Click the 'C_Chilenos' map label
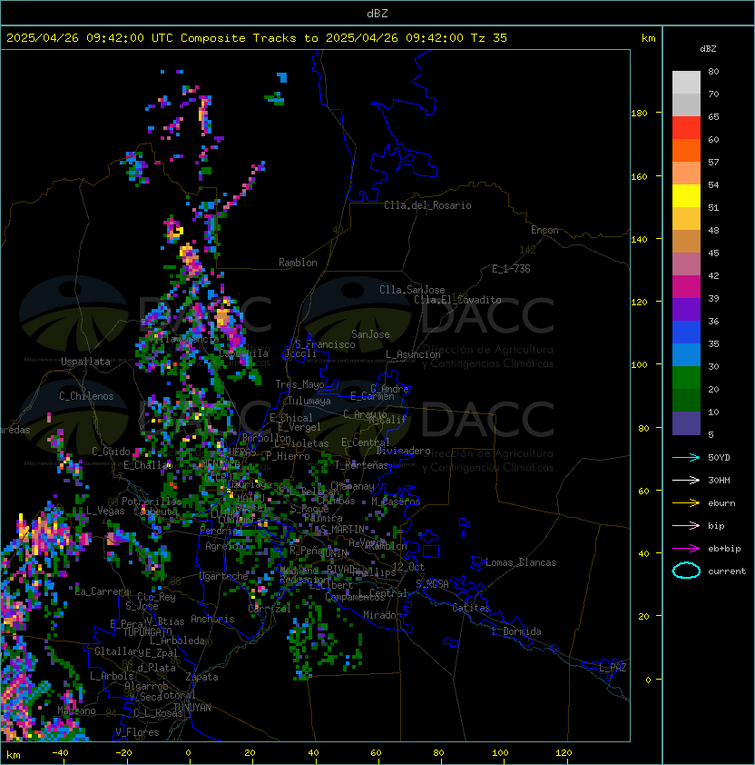Screen dimensions: 755x765 pyautogui.click(x=86, y=396)
